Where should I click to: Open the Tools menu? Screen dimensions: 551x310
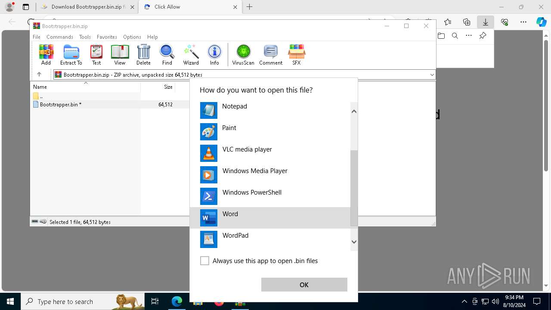pyautogui.click(x=85, y=37)
